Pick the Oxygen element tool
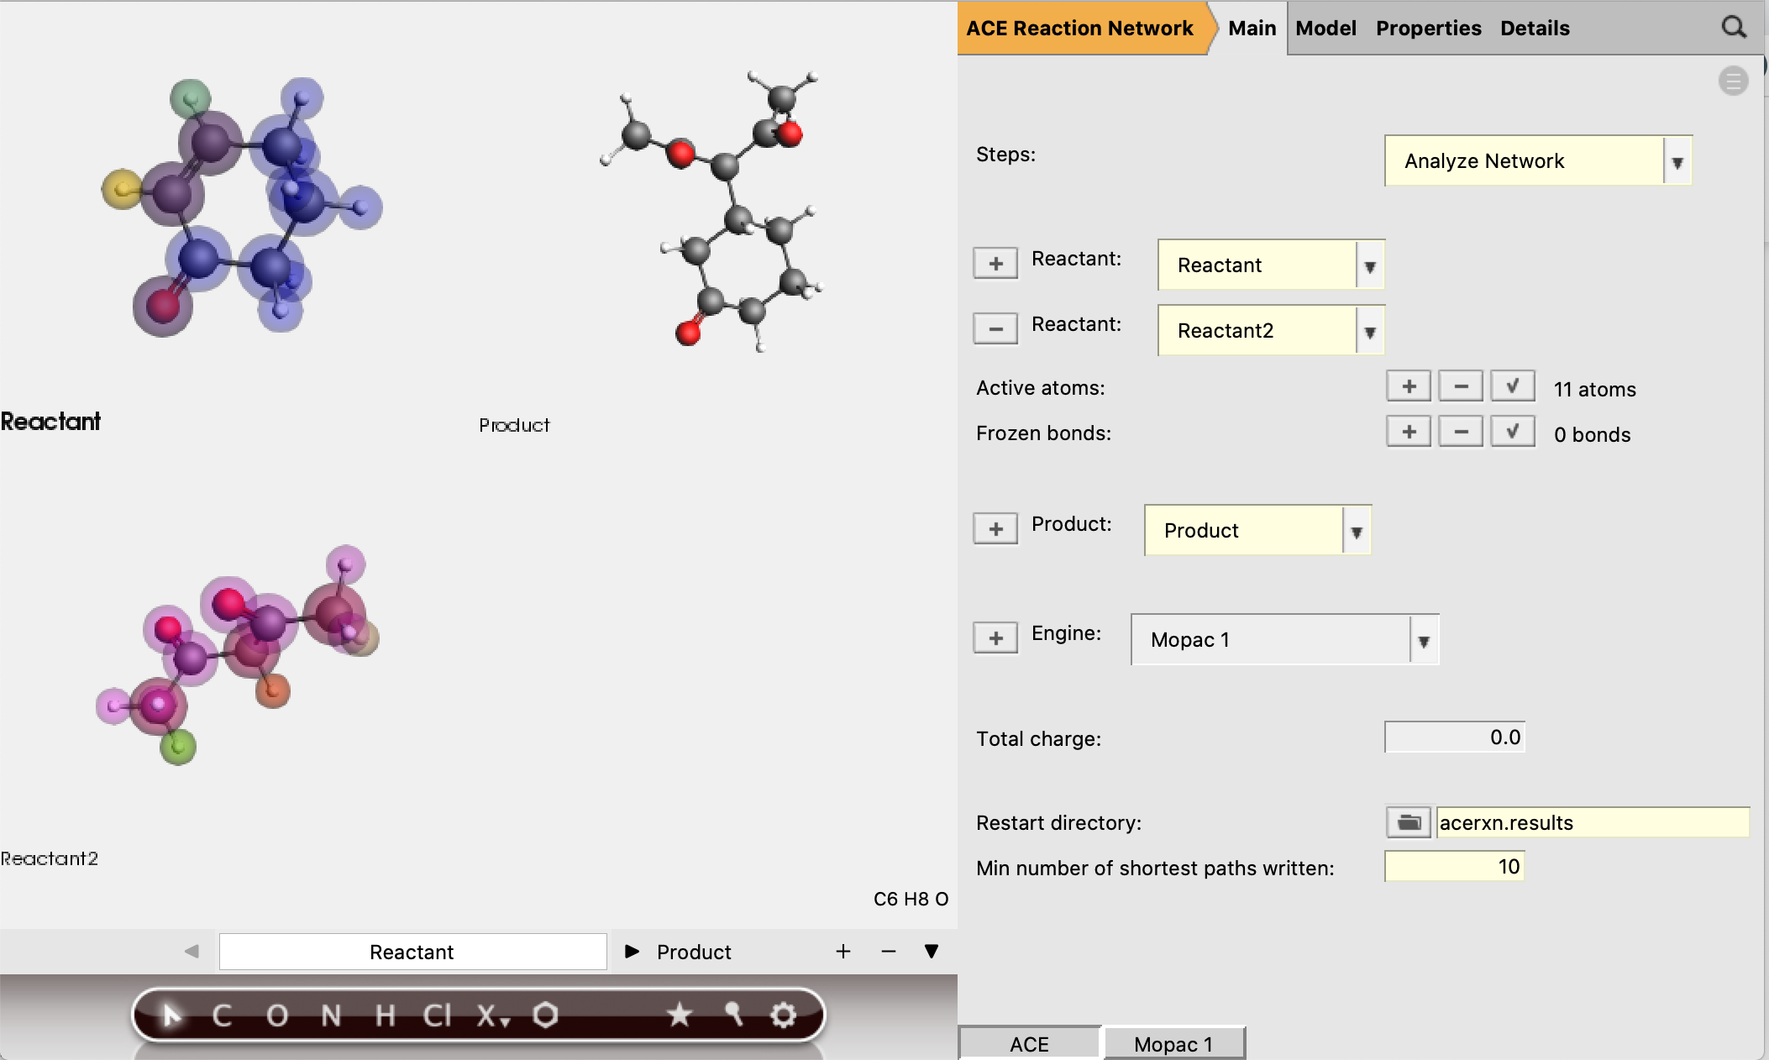 point(277,1015)
